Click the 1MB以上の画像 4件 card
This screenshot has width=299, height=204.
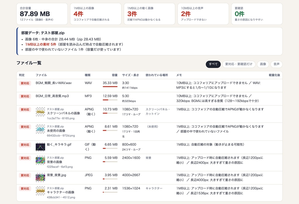pyautogui.click(x=96, y=14)
